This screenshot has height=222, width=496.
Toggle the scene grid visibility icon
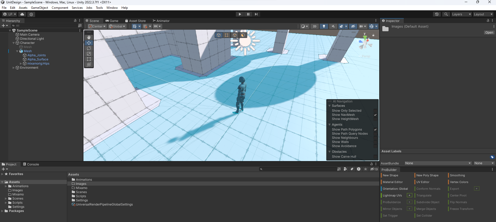click(x=134, y=26)
